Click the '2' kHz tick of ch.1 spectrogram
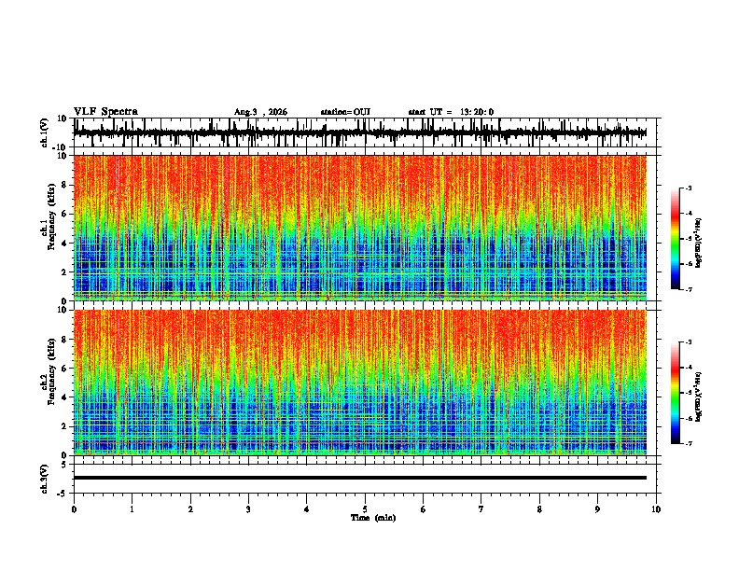Viewport: 739px width, 571px height. coord(64,272)
